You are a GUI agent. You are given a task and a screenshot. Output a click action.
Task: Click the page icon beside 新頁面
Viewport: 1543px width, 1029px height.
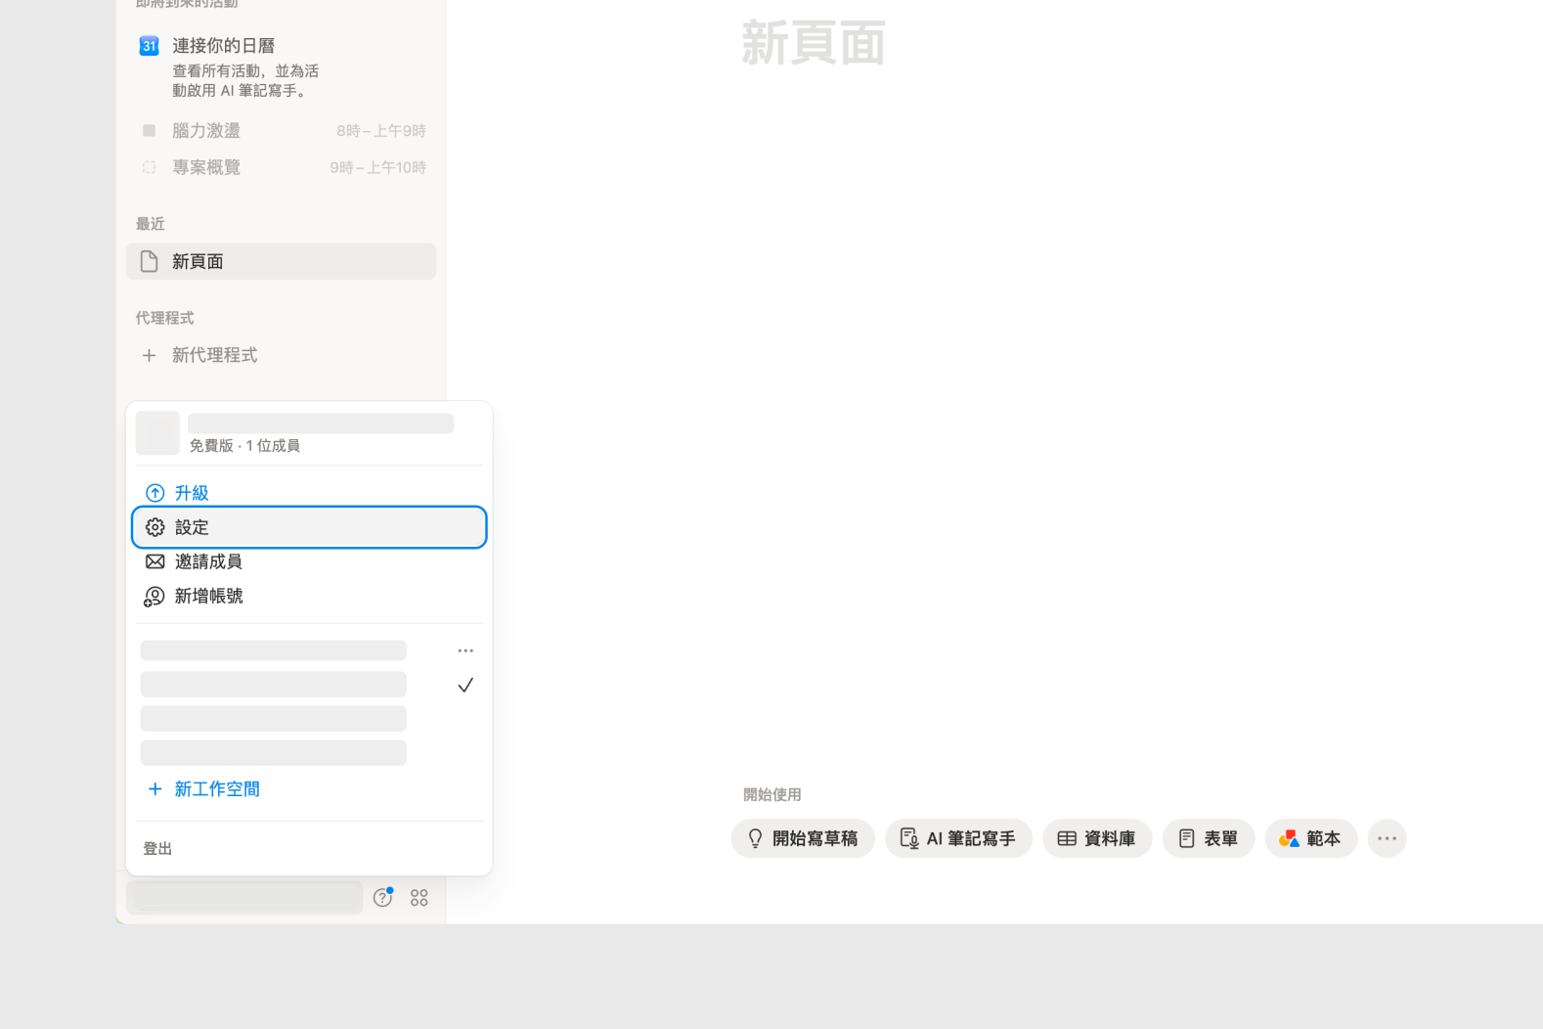[x=149, y=261]
